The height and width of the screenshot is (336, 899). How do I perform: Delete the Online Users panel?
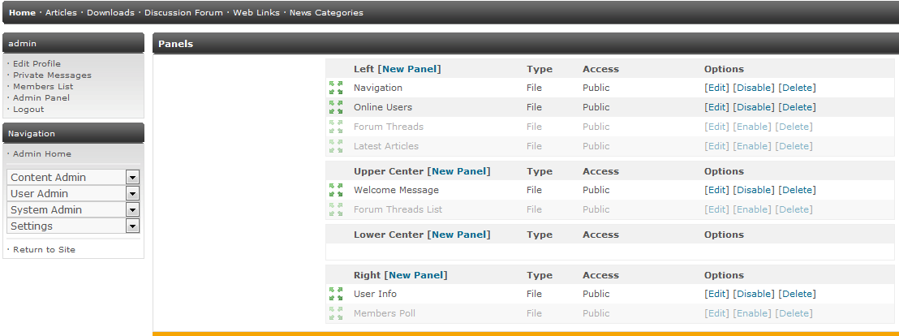click(797, 107)
